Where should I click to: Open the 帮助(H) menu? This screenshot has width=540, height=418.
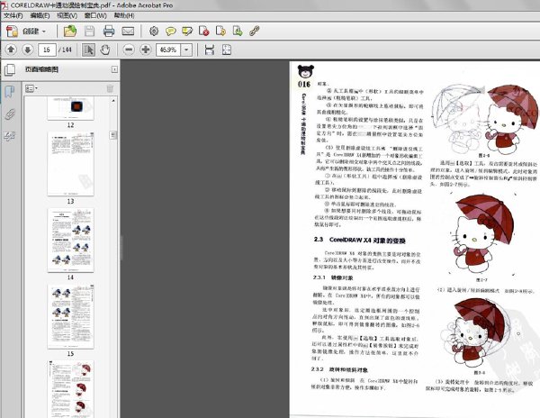[124, 16]
